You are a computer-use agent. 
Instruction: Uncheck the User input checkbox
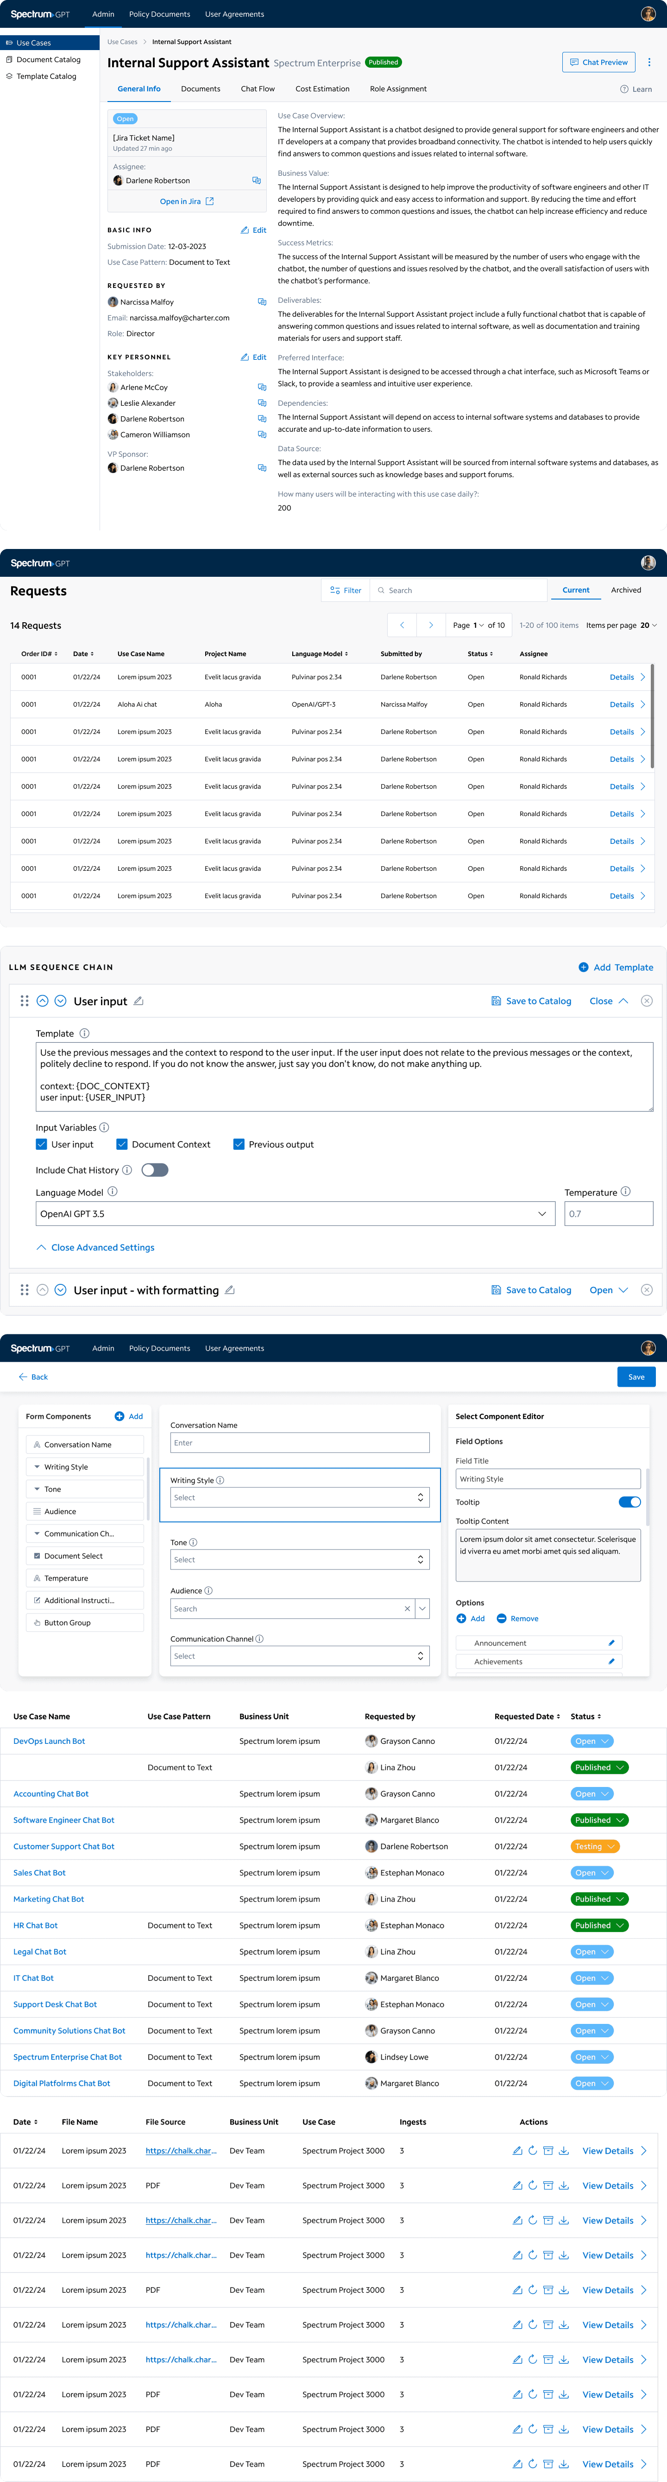point(41,1145)
